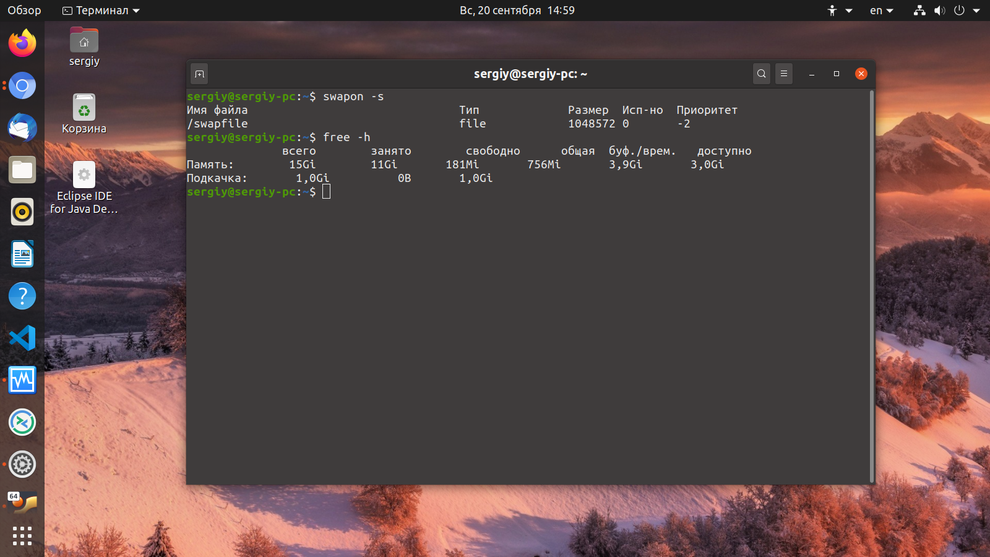Minimize the terminal window
990x557 pixels.
812,74
